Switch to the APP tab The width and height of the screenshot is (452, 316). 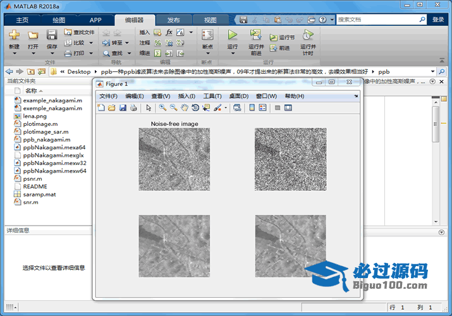pyautogui.click(x=95, y=20)
